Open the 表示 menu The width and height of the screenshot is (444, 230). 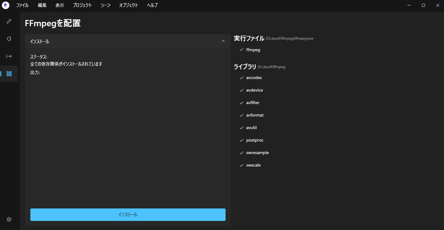pyautogui.click(x=59, y=5)
